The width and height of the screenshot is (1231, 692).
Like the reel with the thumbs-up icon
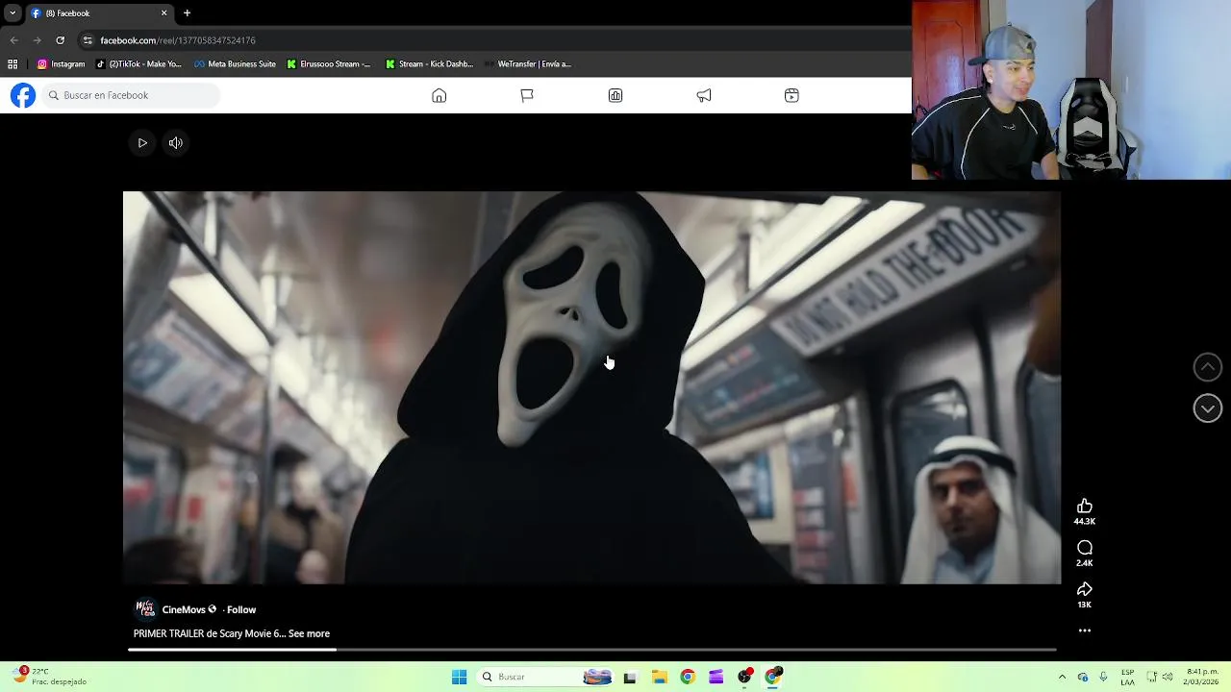tap(1085, 507)
